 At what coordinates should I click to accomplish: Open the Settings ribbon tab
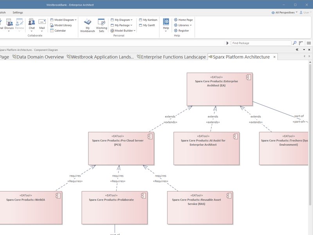pyautogui.click(x=18, y=13)
